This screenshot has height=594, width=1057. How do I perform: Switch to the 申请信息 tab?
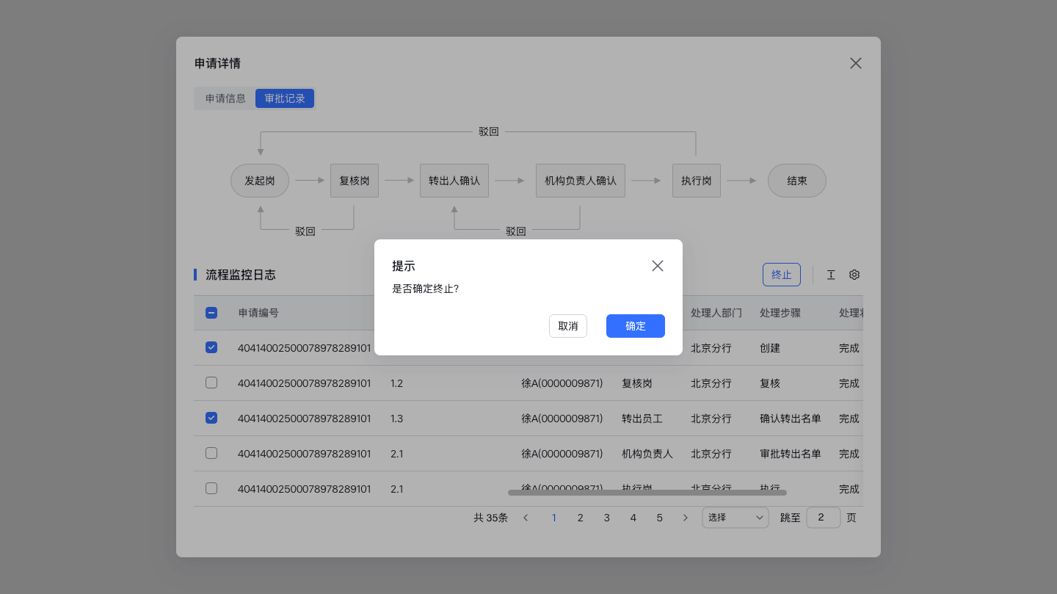point(225,98)
